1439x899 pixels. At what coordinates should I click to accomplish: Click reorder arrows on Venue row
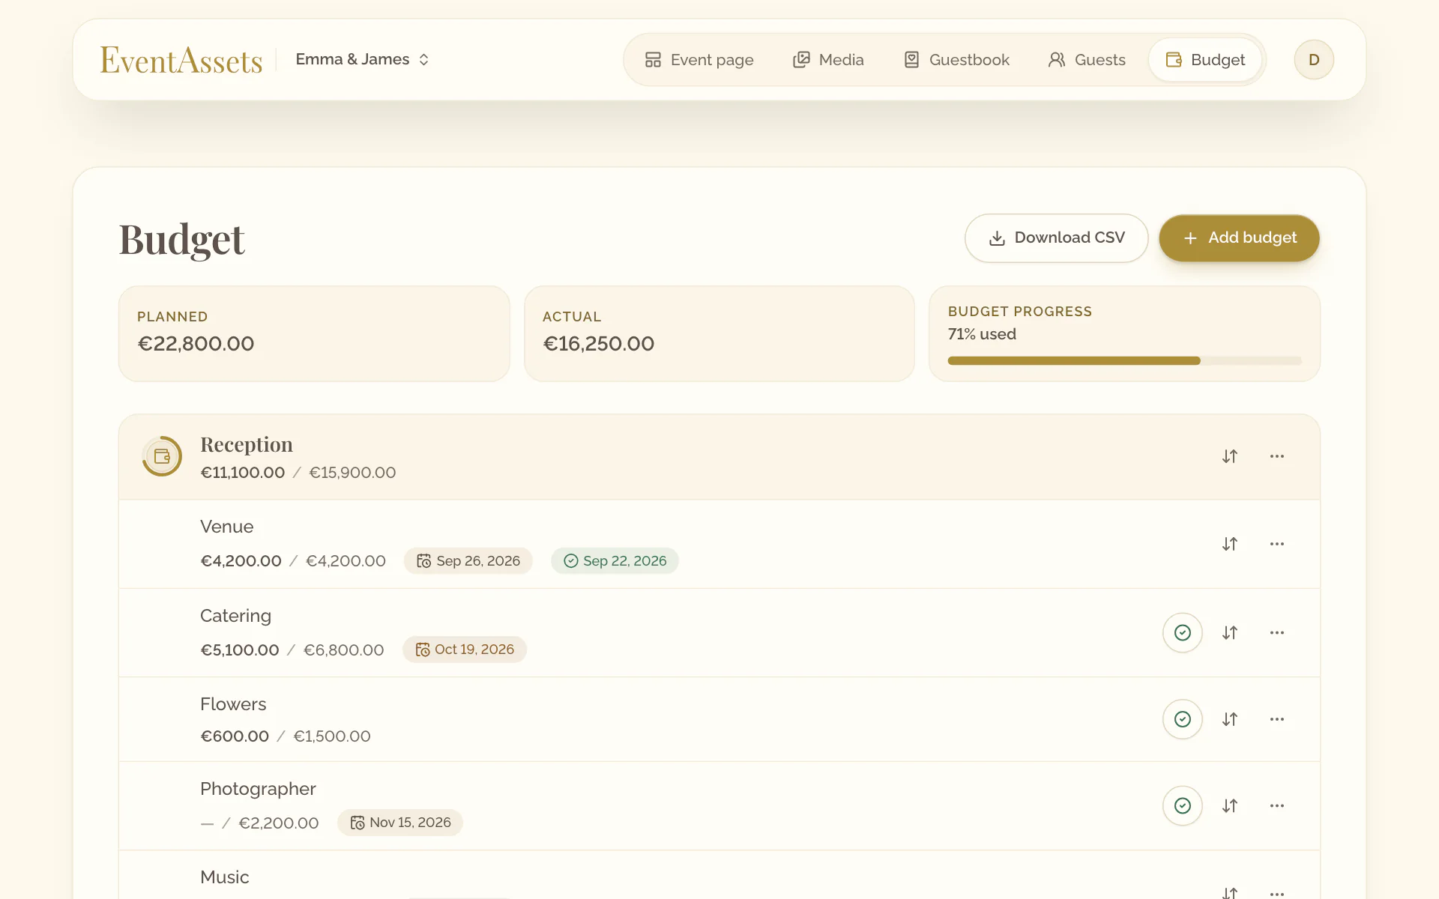1230,544
